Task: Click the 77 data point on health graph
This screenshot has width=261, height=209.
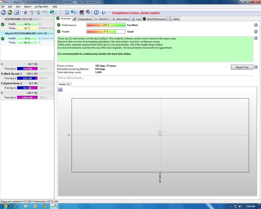Action: pyautogui.click(x=160, y=135)
